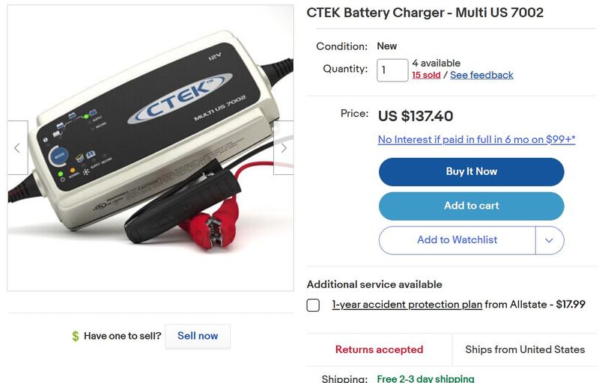This screenshot has width=599, height=383.
Task: Open the "15 sold" link
Action: coord(426,75)
